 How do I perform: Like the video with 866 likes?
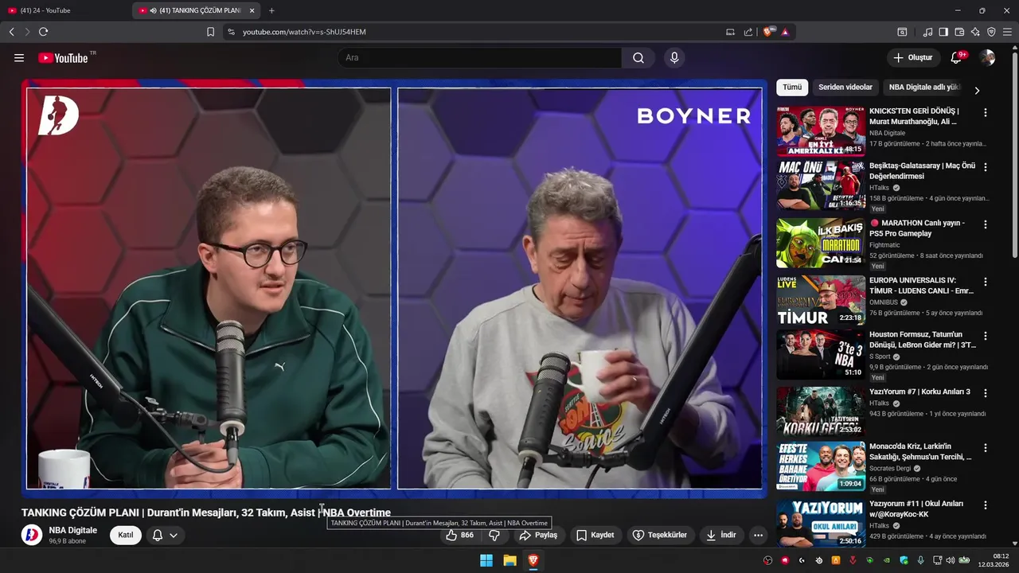click(x=460, y=535)
